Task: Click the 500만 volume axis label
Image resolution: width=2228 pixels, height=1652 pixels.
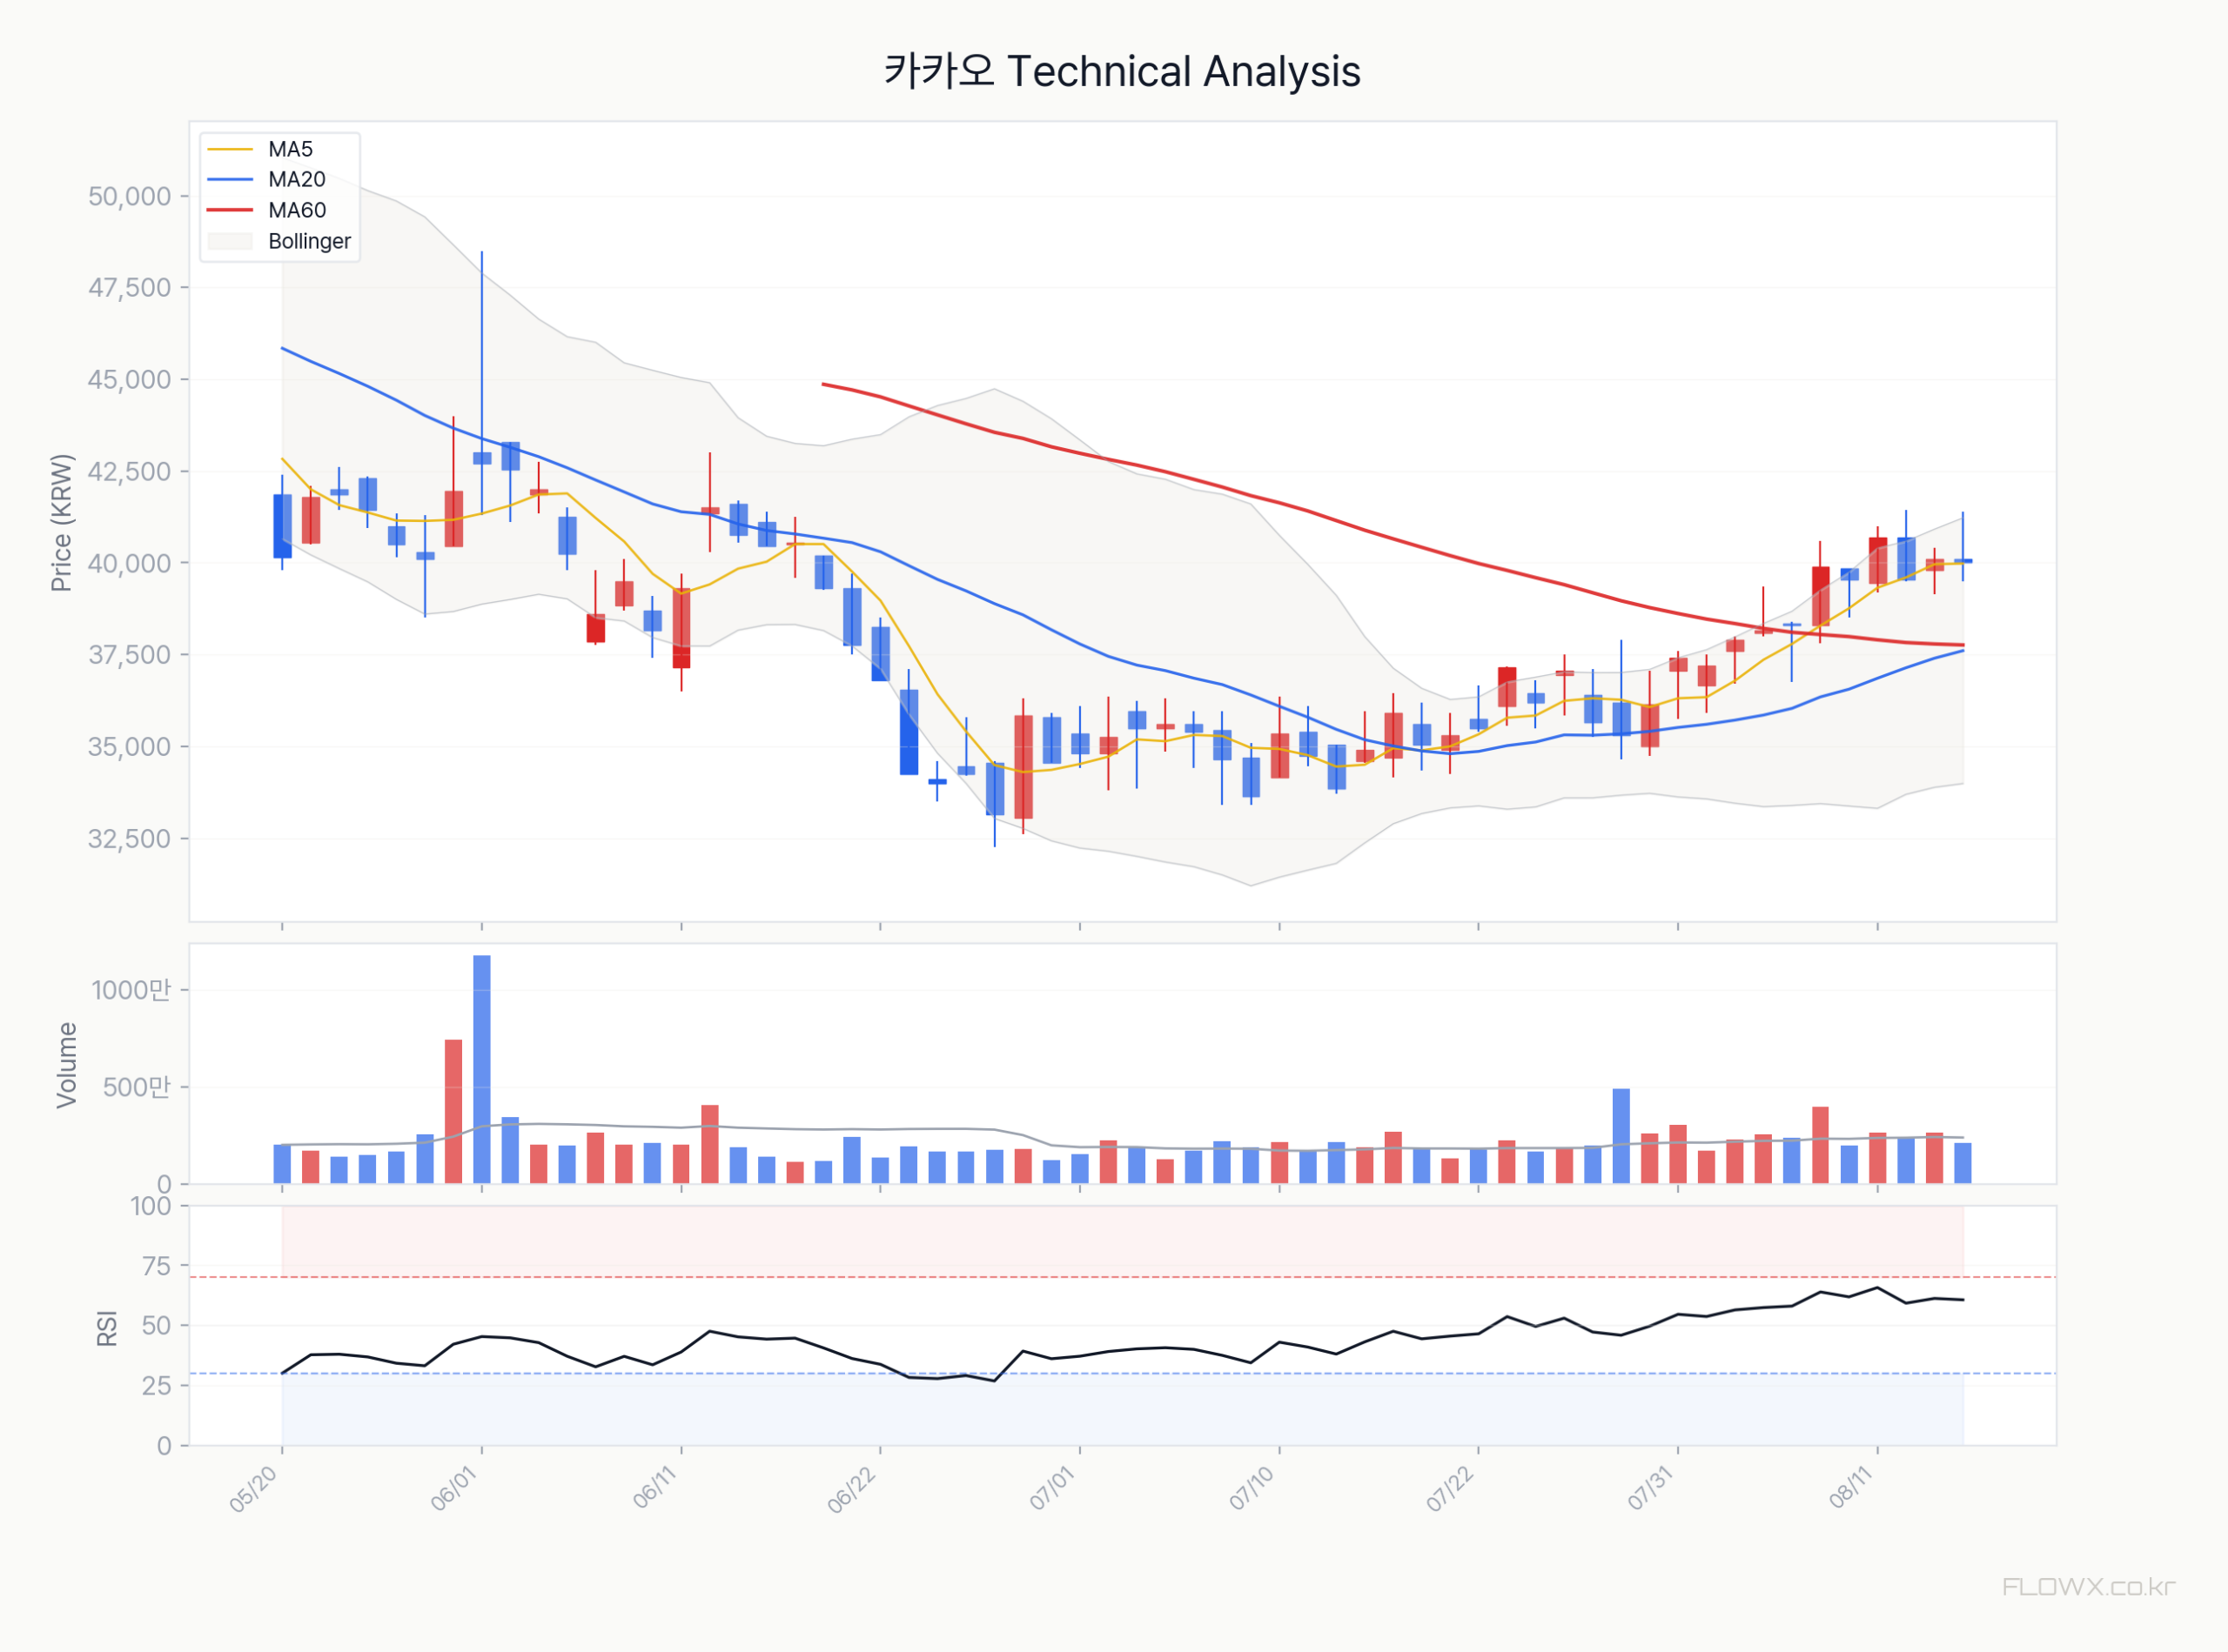Action: pyautogui.click(x=137, y=1087)
